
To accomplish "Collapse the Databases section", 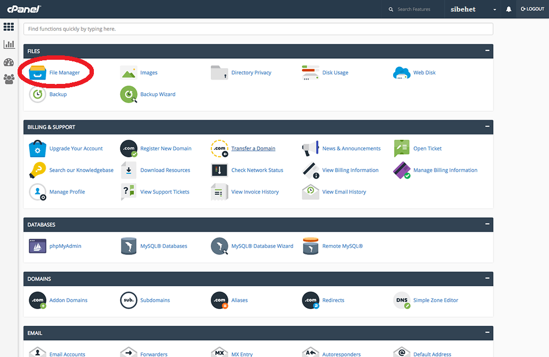I will tap(487, 224).
